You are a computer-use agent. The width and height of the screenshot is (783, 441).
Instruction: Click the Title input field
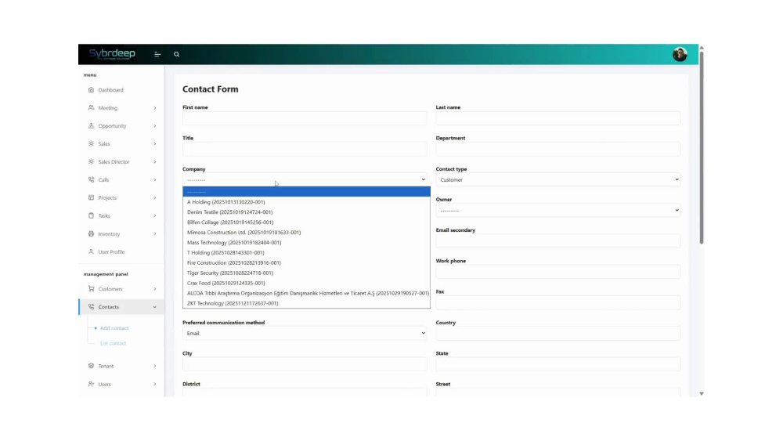pos(305,150)
